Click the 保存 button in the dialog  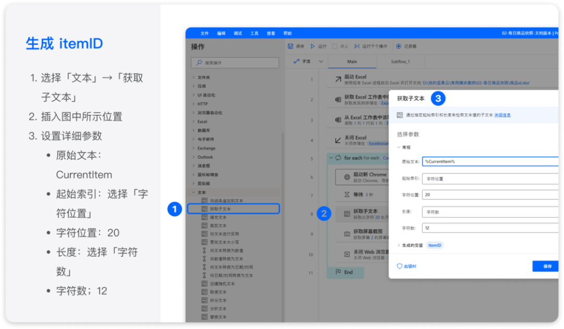[546, 266]
